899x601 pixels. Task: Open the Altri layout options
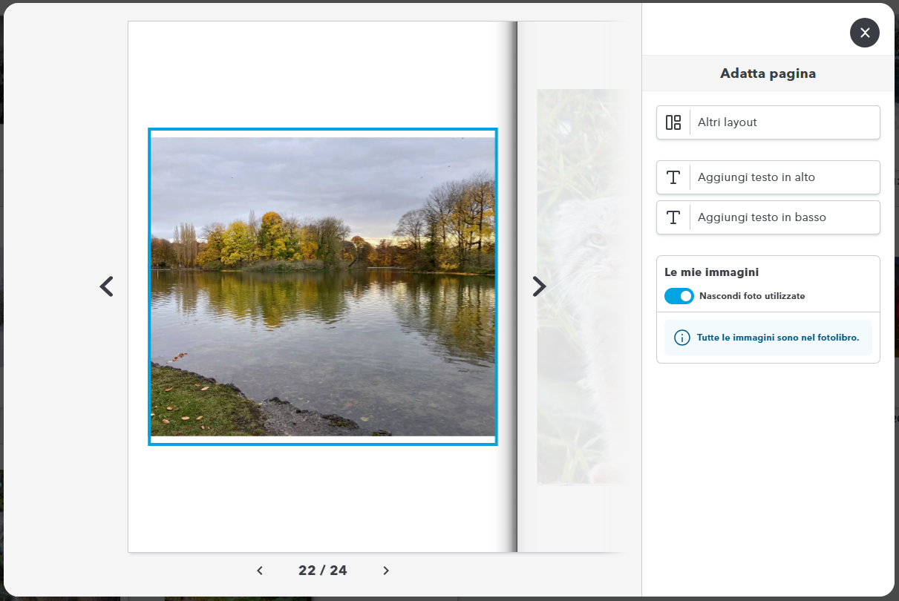783,122
